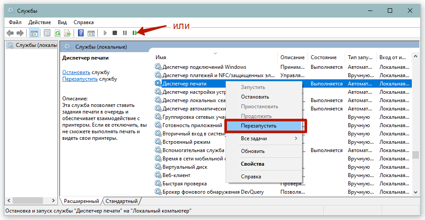
Task: Expand the Все задачи submenu
Action: pyautogui.click(x=263, y=138)
